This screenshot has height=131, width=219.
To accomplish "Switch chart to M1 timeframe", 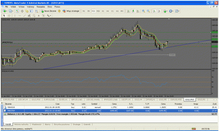I will (84, 11).
